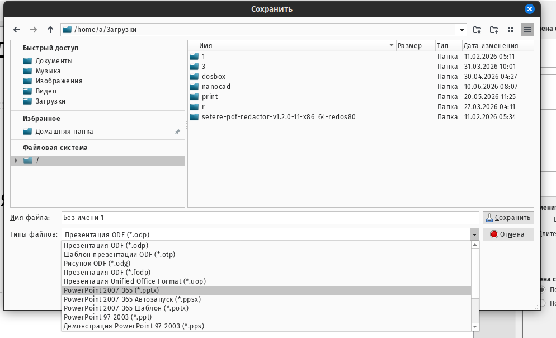
Task: Select PowerPoint 97–2003 (*.ppt)
Action: point(266,317)
